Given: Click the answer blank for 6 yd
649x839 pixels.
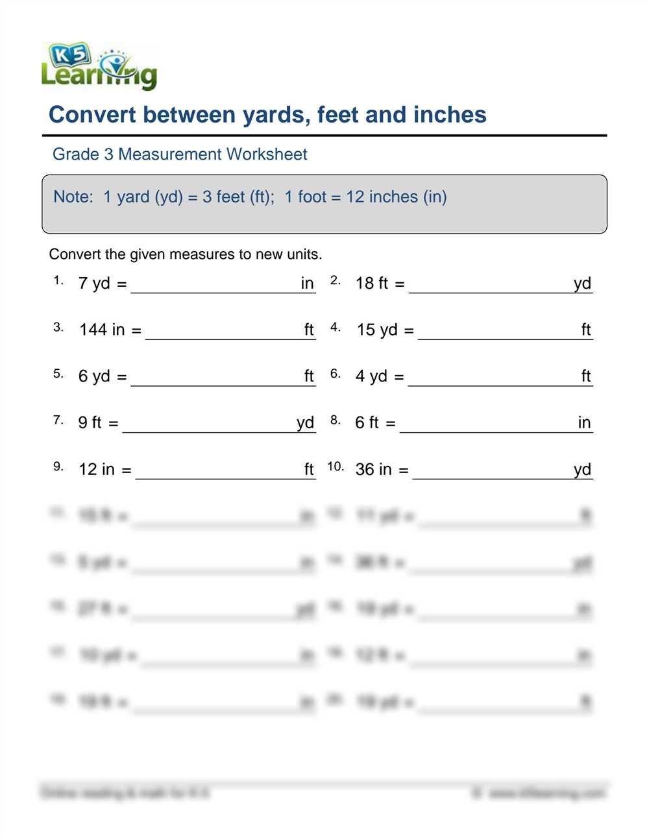Looking at the screenshot, I should (x=216, y=378).
